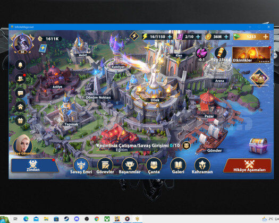Click the lightning diamond boost icon
The image size is (279, 223).
134,36
